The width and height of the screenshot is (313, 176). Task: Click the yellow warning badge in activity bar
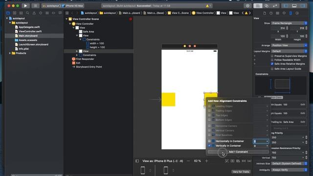click(x=207, y=6)
